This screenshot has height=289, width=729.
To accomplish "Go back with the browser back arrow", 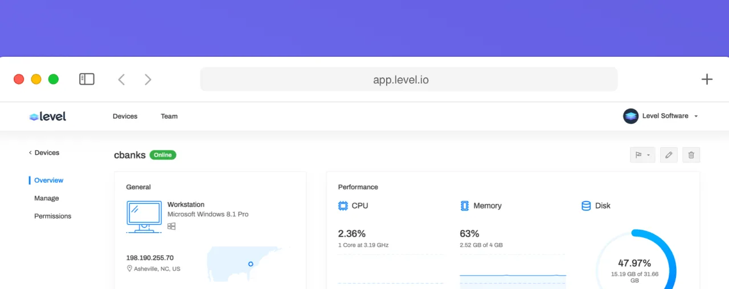I will [x=121, y=79].
